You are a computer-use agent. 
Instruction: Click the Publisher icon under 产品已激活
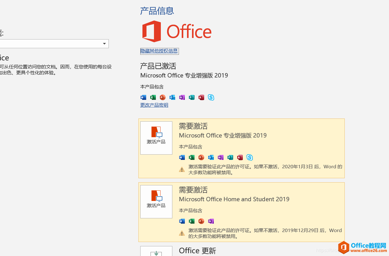click(192, 97)
